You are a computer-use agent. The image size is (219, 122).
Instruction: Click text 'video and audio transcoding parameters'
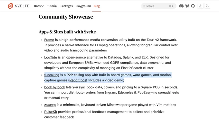pyautogui.click(x=76, y=50)
